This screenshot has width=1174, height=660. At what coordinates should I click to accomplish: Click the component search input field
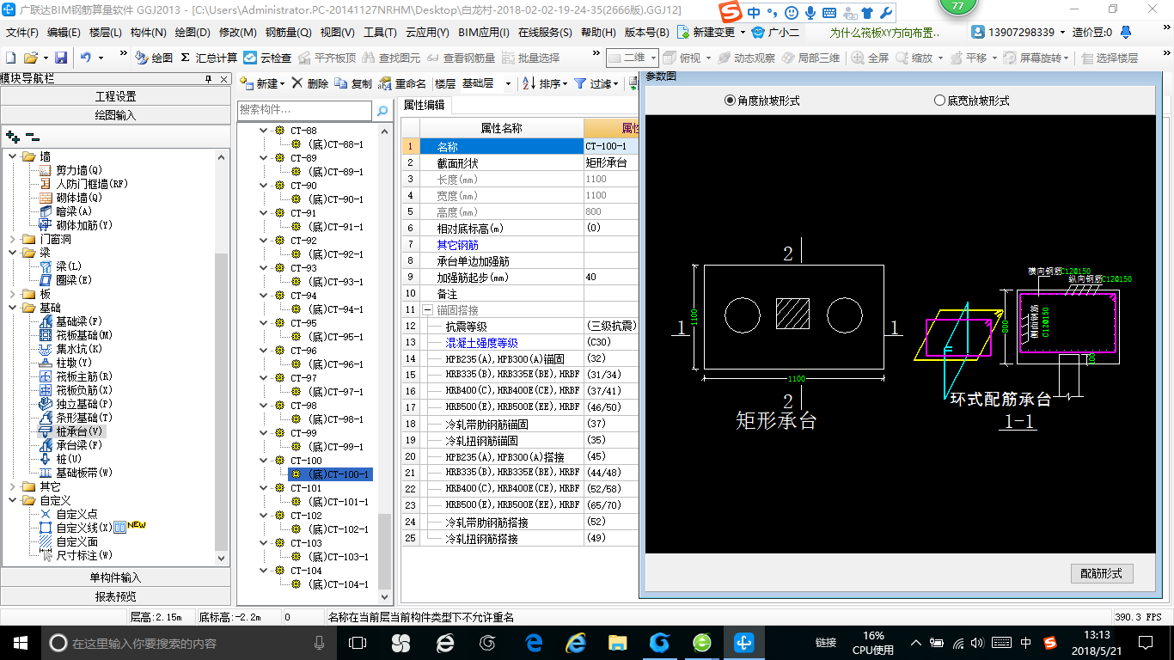tap(305, 110)
